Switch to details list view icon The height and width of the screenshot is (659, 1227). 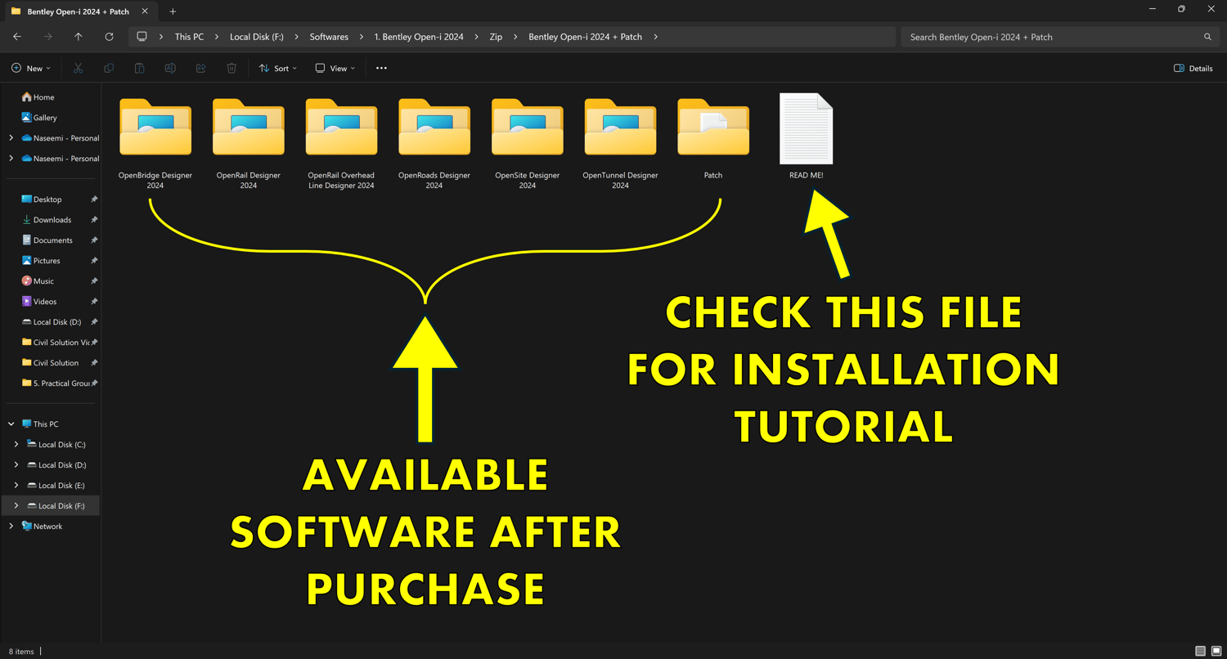click(1200, 652)
